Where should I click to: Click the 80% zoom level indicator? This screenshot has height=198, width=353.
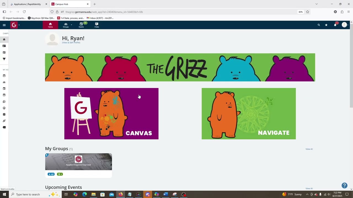[x=300, y=12]
